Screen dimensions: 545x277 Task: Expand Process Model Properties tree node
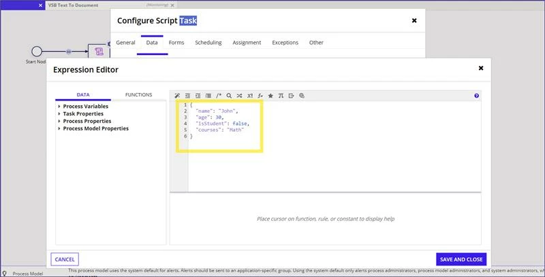coord(59,128)
